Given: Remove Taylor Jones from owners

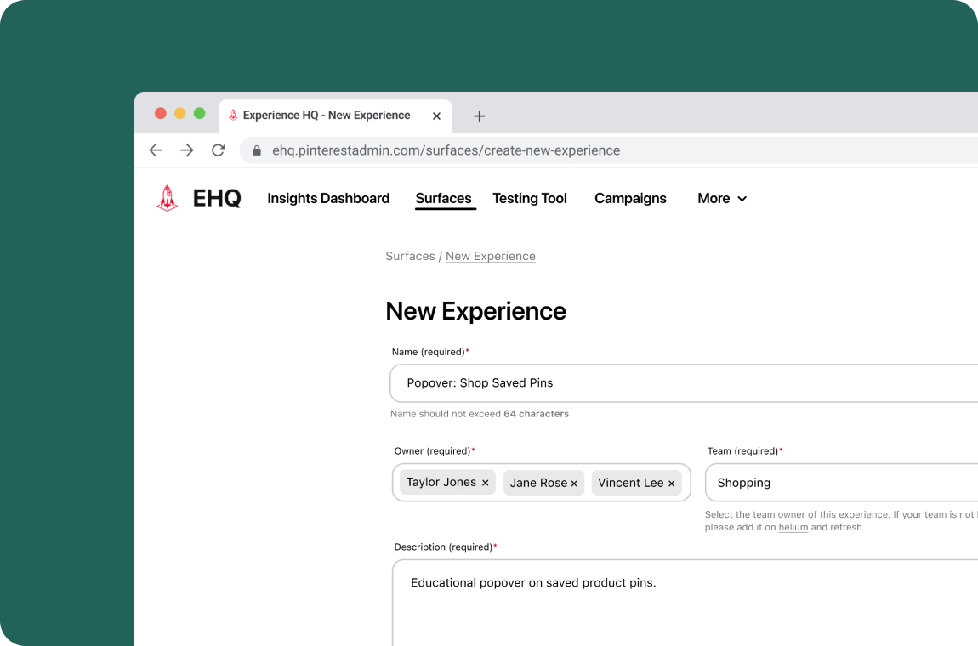Looking at the screenshot, I should [x=485, y=482].
